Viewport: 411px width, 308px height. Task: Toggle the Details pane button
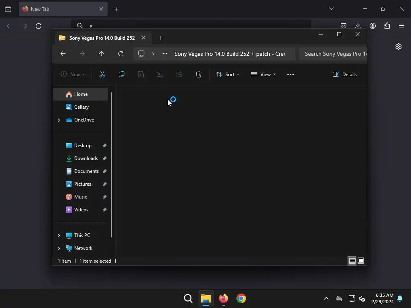[344, 74]
